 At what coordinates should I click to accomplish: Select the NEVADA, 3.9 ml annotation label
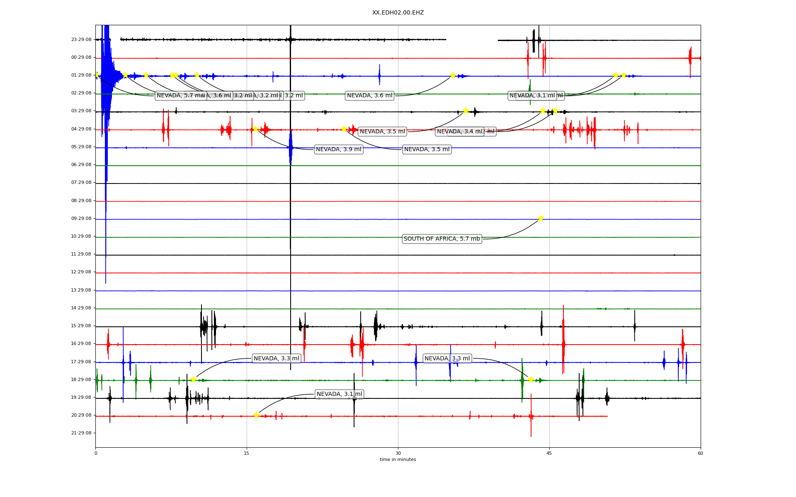point(338,149)
